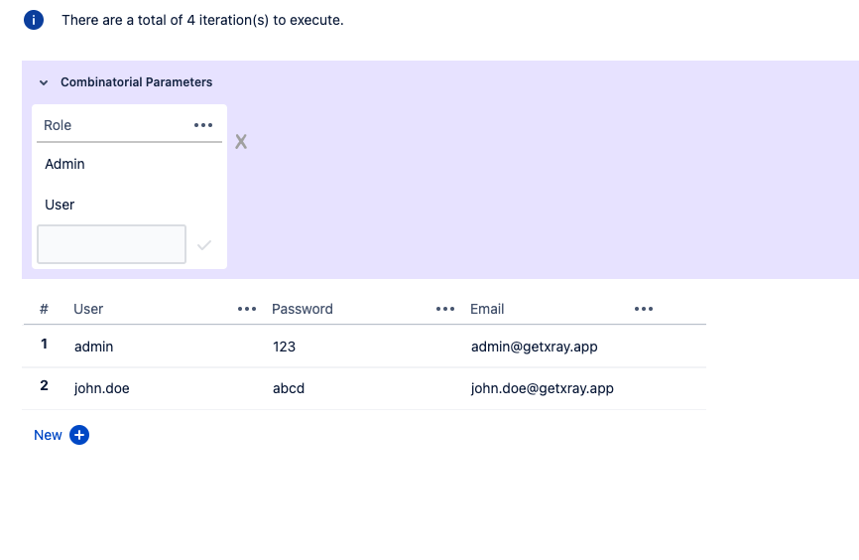Open the Email column options menu

644,309
